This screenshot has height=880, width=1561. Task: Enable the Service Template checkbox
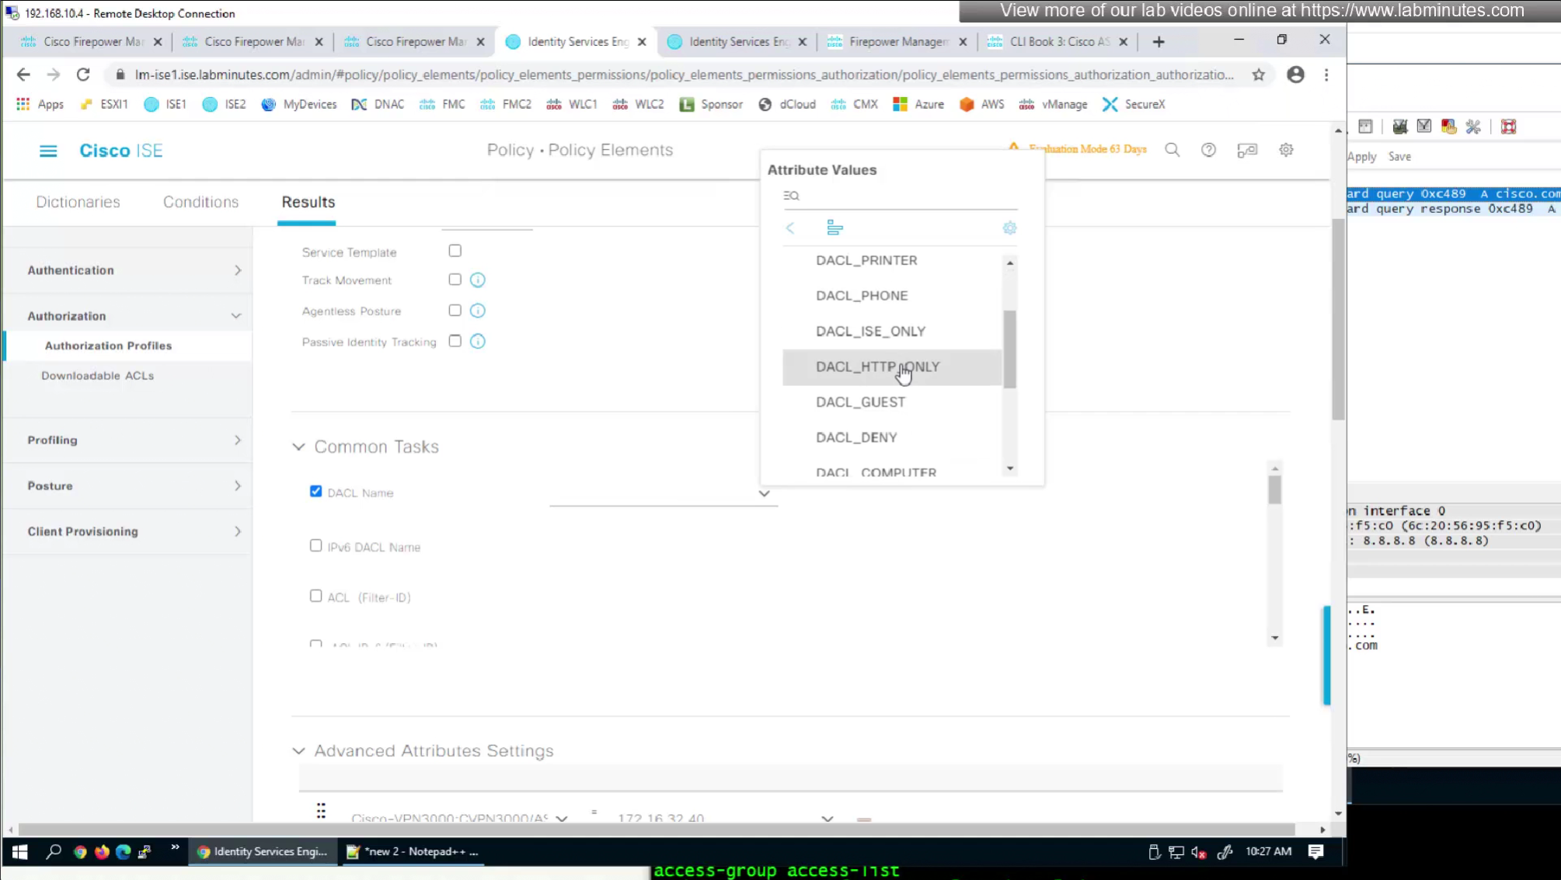point(455,251)
